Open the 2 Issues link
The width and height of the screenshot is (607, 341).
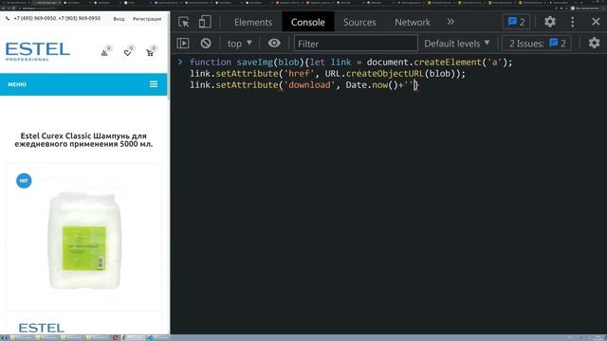[x=537, y=44]
